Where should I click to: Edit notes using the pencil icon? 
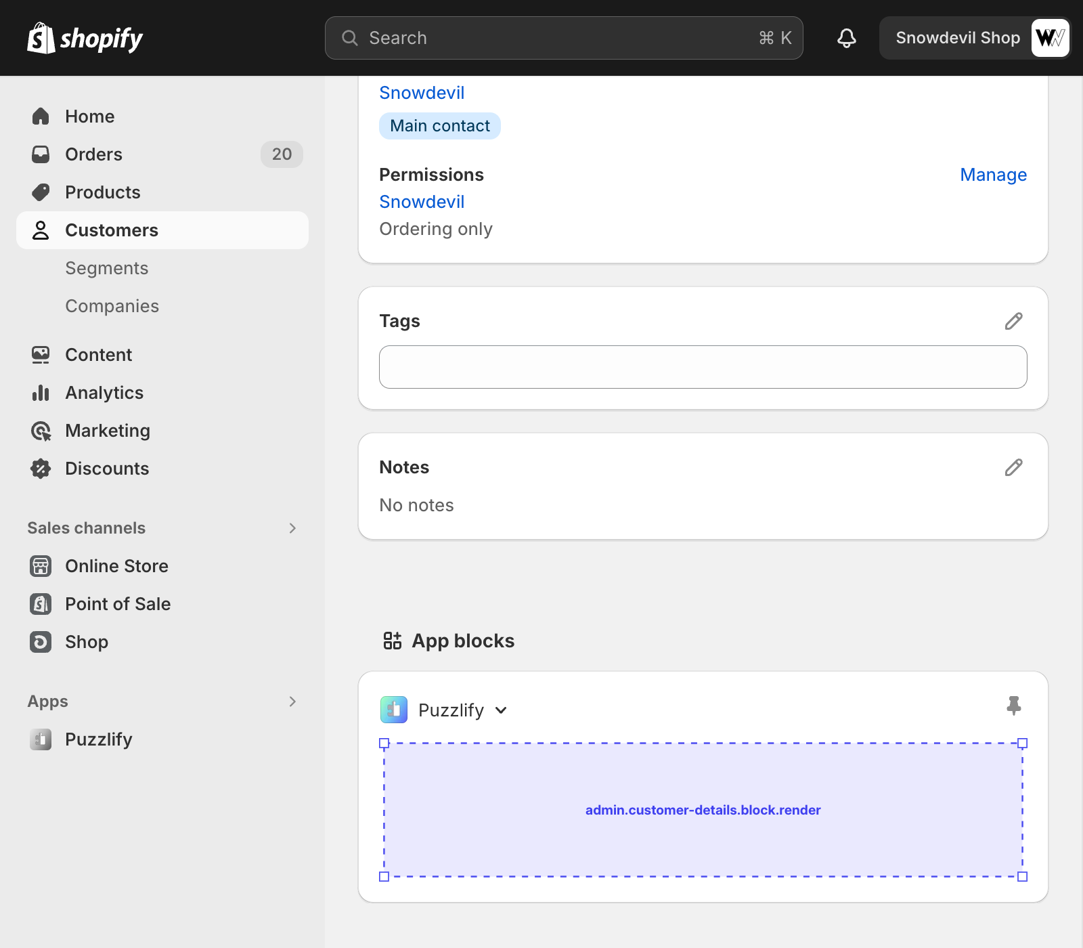coord(1013,467)
